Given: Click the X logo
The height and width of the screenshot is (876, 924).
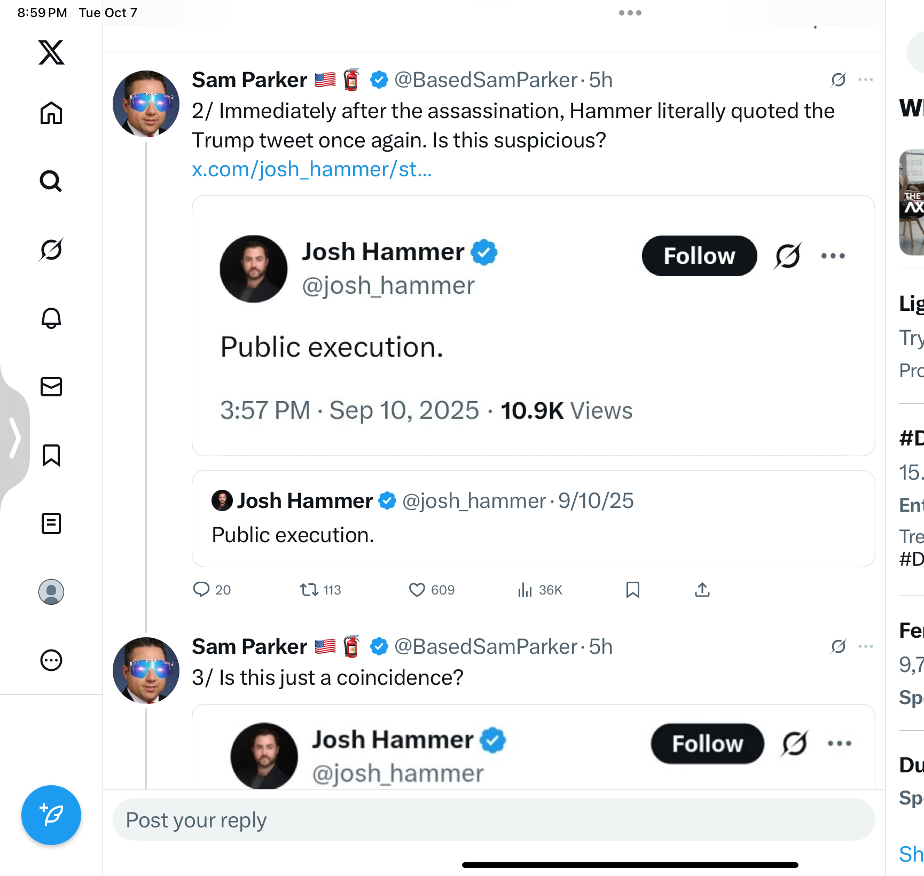Looking at the screenshot, I should tap(51, 52).
